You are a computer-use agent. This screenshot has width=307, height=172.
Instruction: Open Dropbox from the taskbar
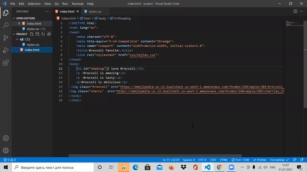[183, 167]
